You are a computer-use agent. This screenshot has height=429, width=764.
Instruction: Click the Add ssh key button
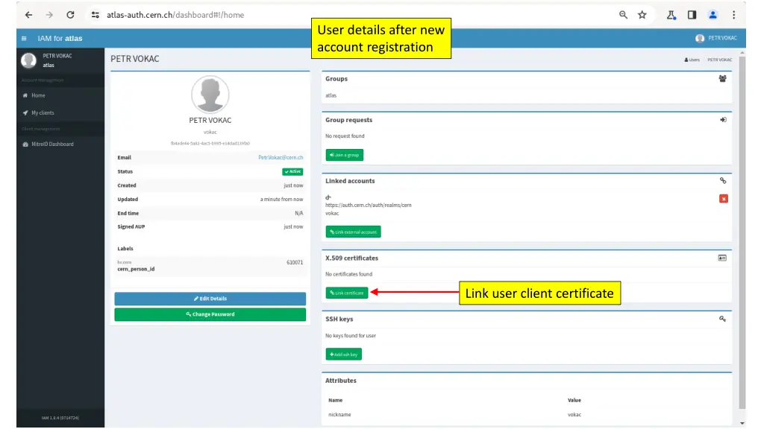coord(343,354)
